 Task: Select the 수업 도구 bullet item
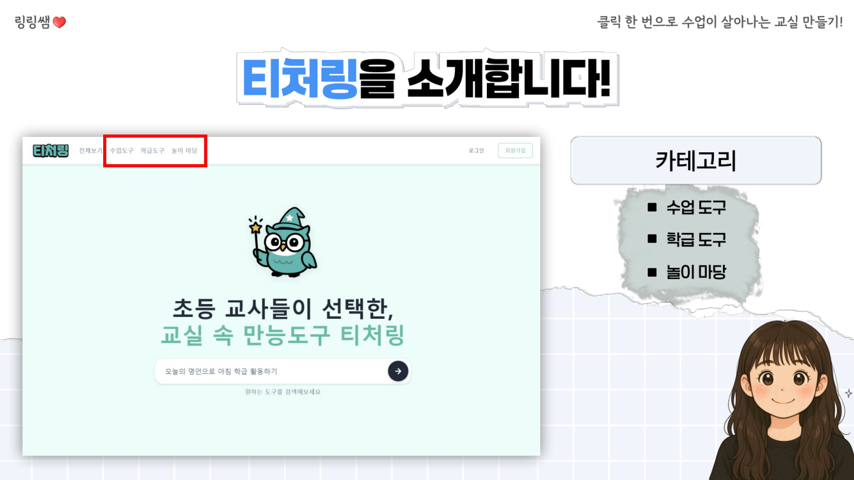687,207
